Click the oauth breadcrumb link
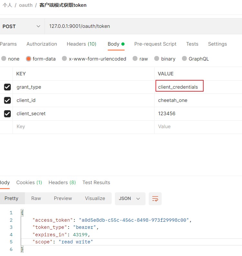Screen dimensions: 242x256 pyautogui.click(x=26, y=5)
